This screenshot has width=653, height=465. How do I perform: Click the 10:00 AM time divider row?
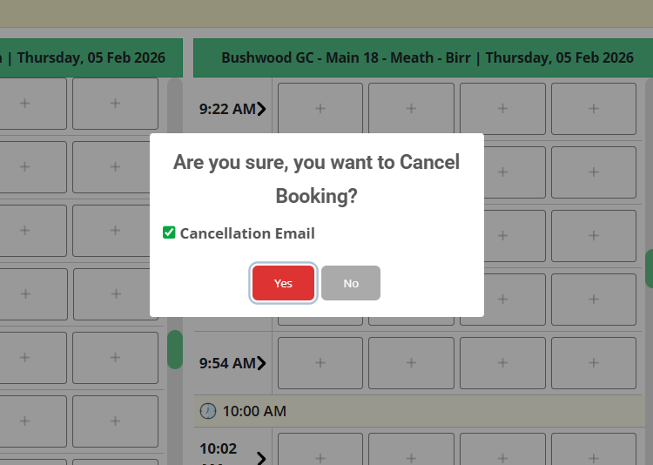click(x=418, y=410)
